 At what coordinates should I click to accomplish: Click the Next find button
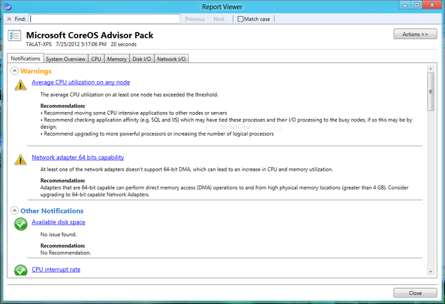219,19
